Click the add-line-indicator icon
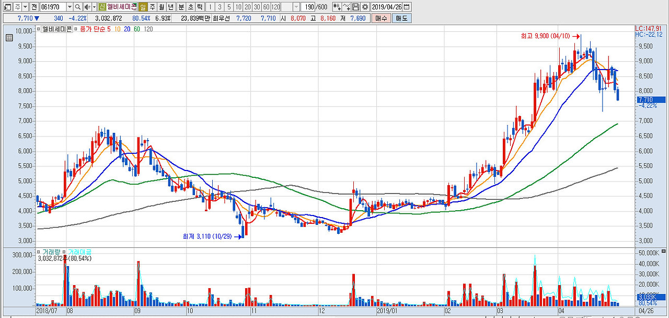Image resolution: width=669 pixels, height=318 pixels. [347, 7]
